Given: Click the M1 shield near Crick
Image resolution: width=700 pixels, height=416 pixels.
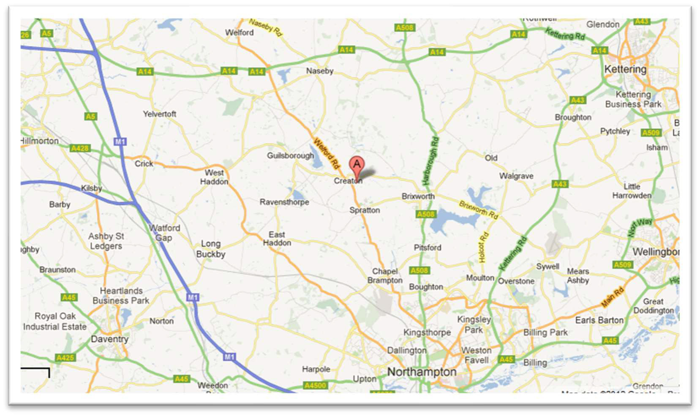Looking at the screenshot, I should pos(120,141).
